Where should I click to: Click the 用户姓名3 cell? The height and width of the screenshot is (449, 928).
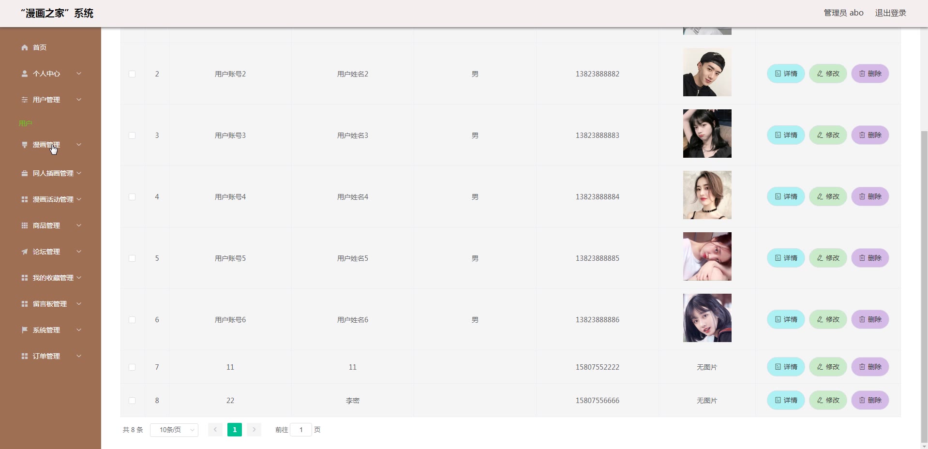(x=353, y=135)
